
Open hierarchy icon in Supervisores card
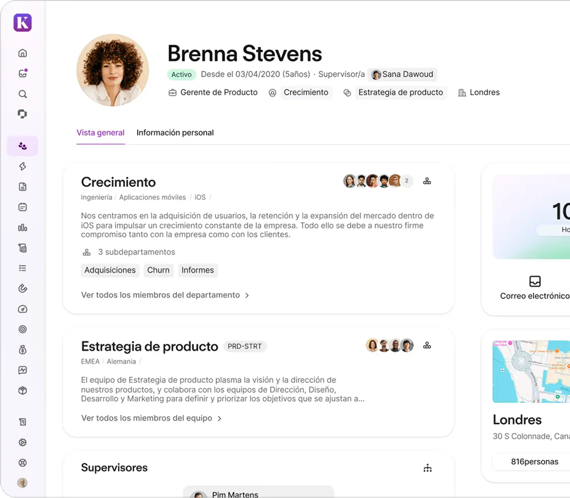pyautogui.click(x=427, y=468)
